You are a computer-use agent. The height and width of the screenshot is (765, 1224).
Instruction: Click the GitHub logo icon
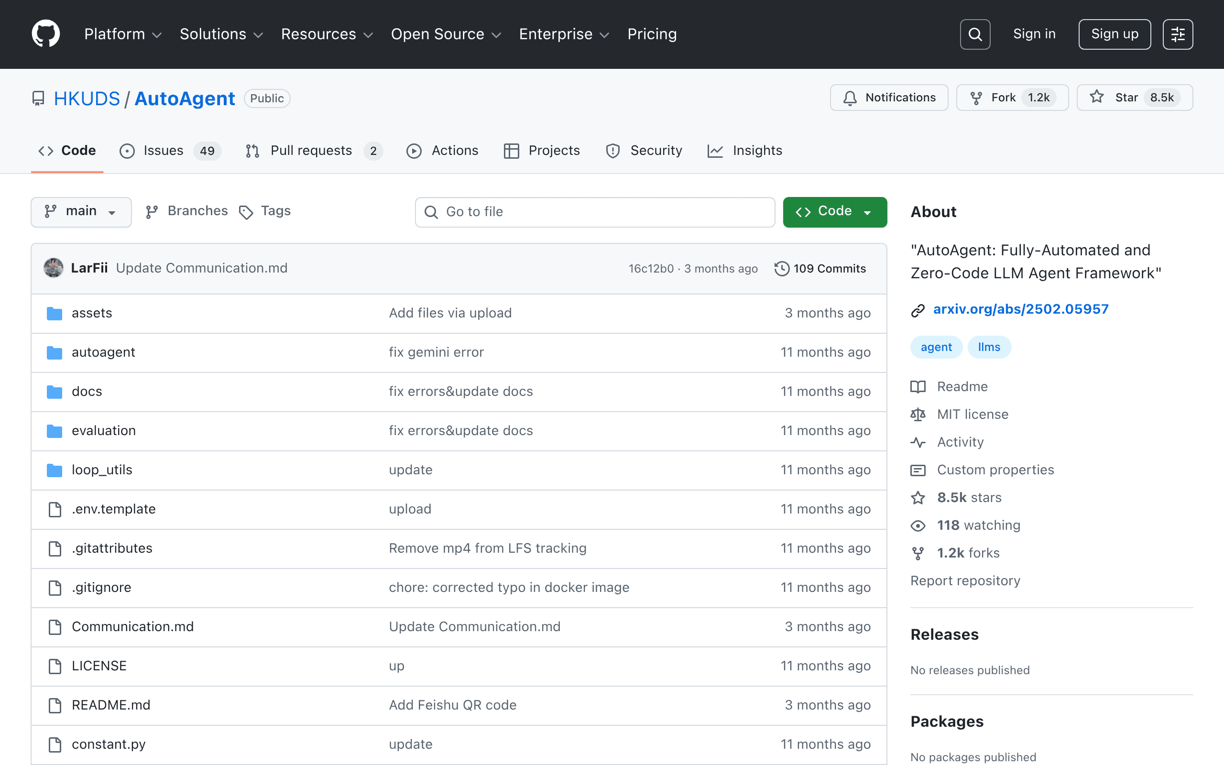point(45,34)
